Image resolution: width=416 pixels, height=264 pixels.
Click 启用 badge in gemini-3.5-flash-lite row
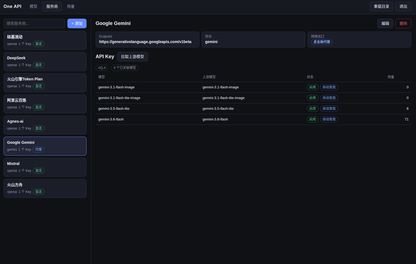tap(313, 109)
